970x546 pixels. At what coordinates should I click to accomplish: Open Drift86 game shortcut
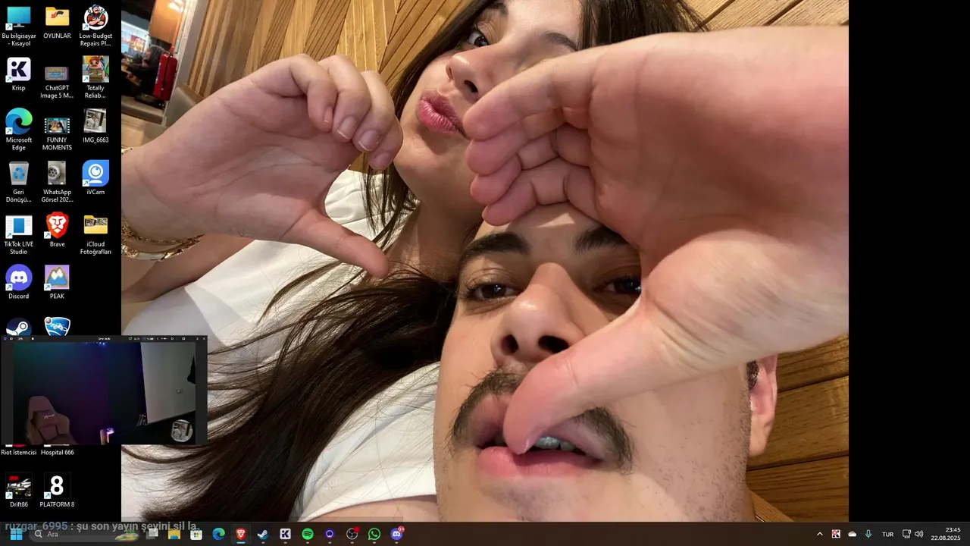tap(19, 490)
